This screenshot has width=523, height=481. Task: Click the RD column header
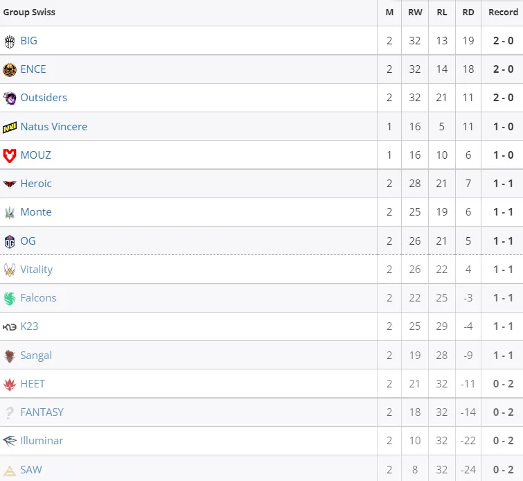coord(468,12)
